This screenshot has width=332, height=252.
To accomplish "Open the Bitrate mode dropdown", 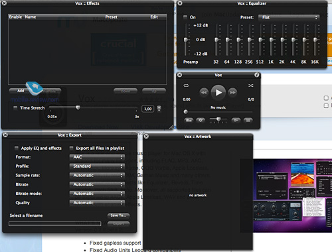I will [x=97, y=194].
